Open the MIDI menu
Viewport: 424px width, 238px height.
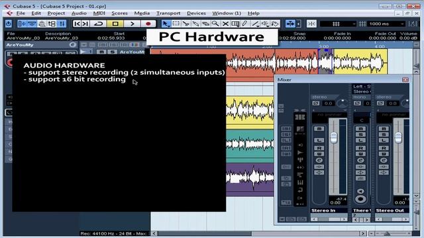[x=99, y=13]
